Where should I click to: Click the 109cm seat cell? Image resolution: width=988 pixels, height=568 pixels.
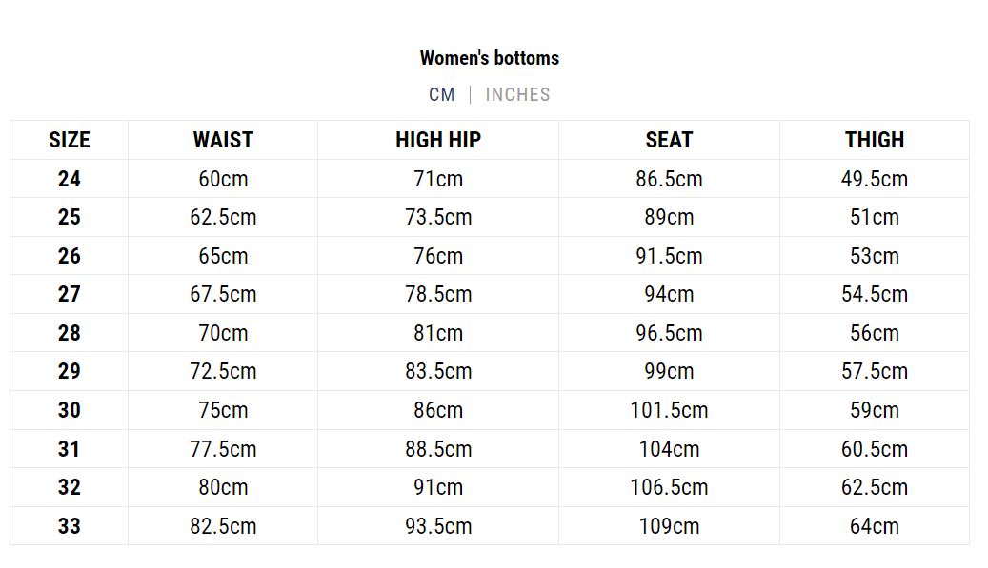point(669,526)
